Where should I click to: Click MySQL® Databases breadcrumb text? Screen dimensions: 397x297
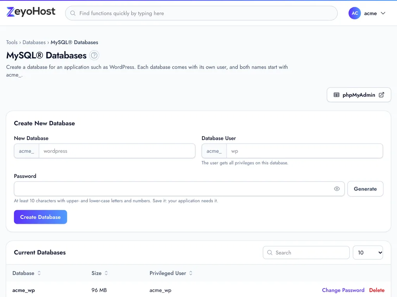click(x=74, y=42)
